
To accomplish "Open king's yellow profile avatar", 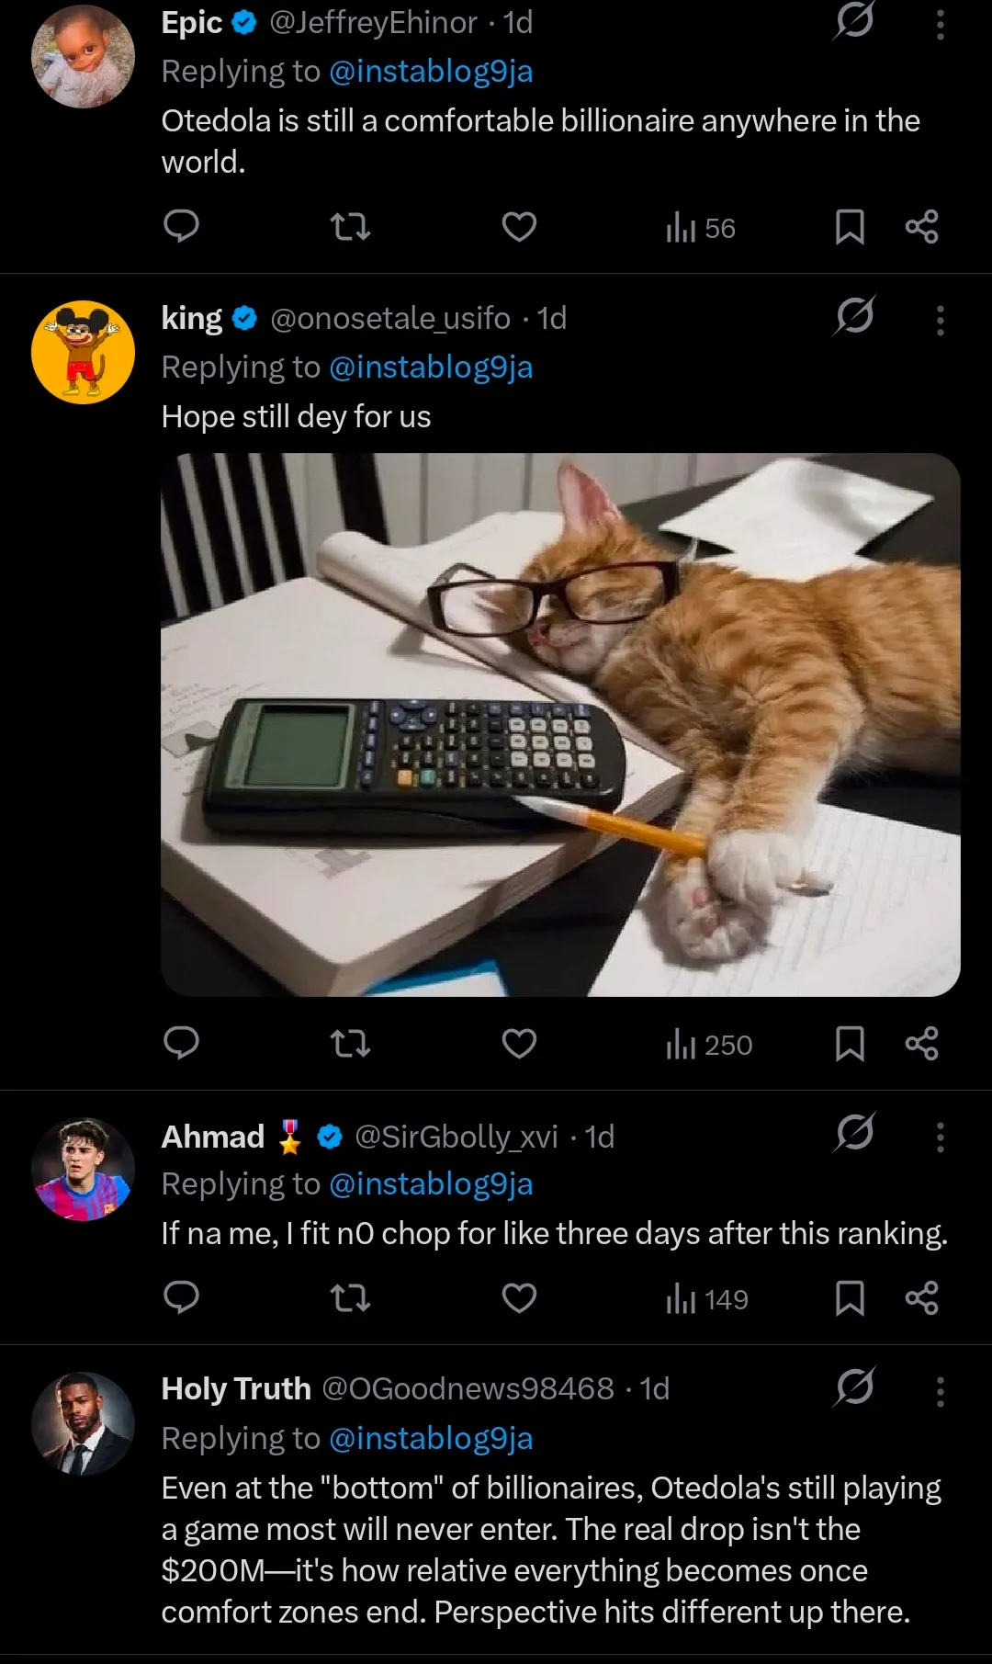I will [x=83, y=352].
